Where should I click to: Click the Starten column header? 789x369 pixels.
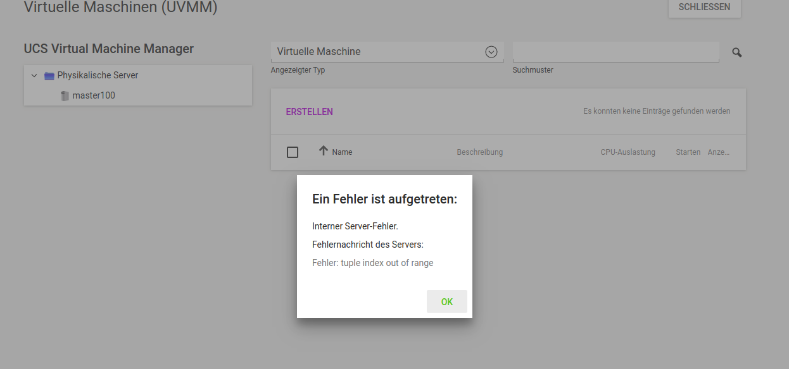[x=688, y=152]
